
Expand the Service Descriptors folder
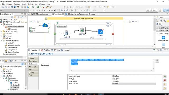click(x=1, y=31)
